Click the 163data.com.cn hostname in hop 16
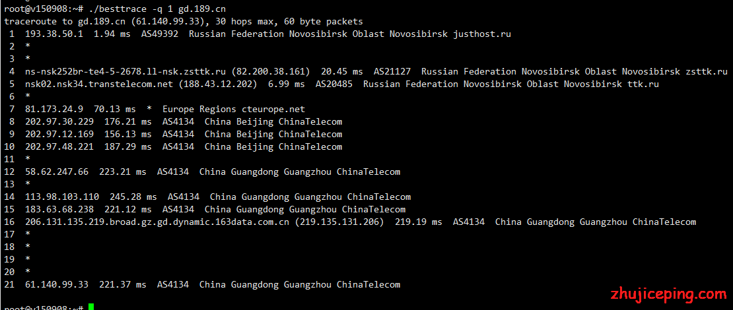This screenshot has width=733, height=310. click(x=157, y=222)
